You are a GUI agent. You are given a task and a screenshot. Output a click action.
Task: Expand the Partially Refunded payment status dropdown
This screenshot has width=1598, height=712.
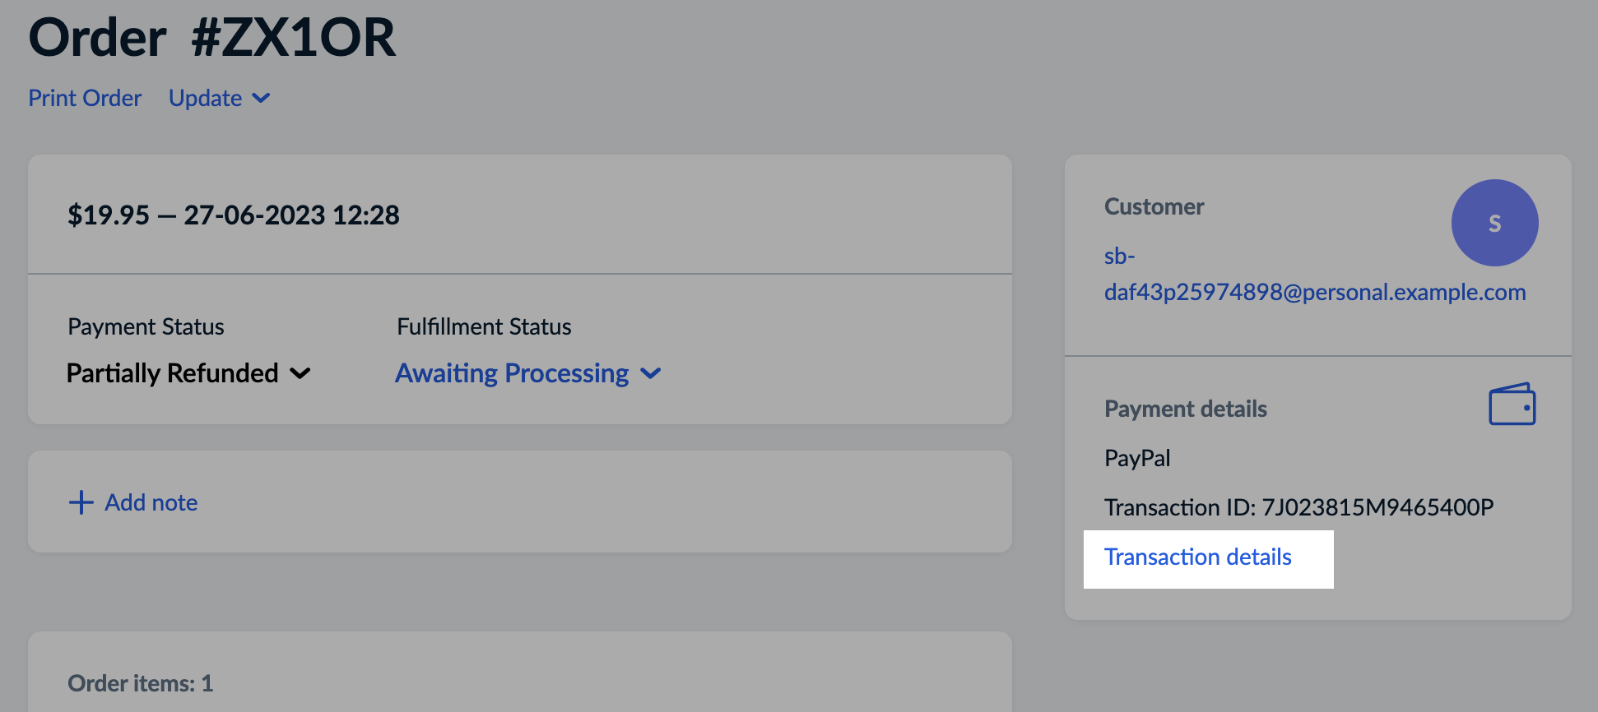(188, 372)
